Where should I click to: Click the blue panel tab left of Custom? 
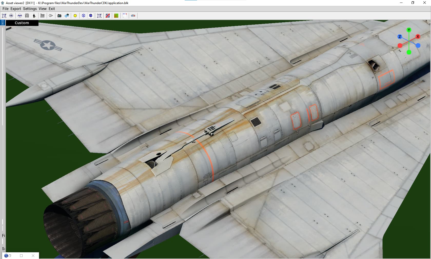(3, 23)
